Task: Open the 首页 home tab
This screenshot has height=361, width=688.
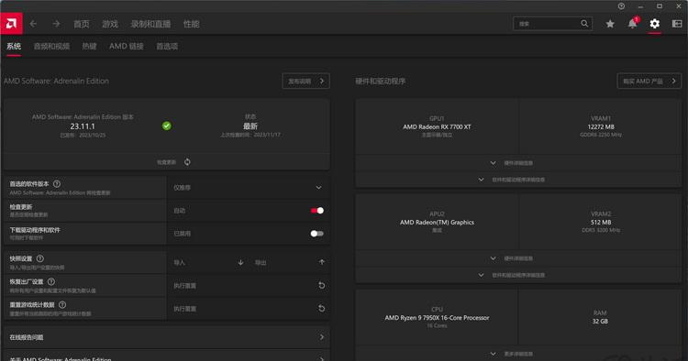Action: tap(81, 24)
